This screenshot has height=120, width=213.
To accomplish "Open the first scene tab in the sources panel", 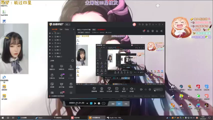I will [x=55, y=29].
